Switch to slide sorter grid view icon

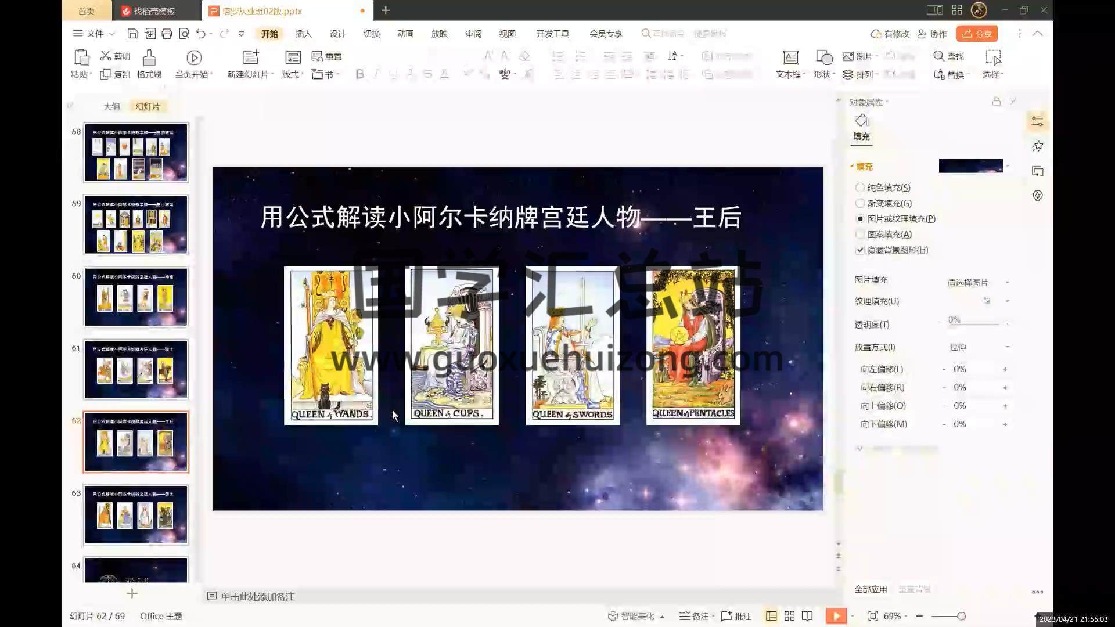point(789,616)
